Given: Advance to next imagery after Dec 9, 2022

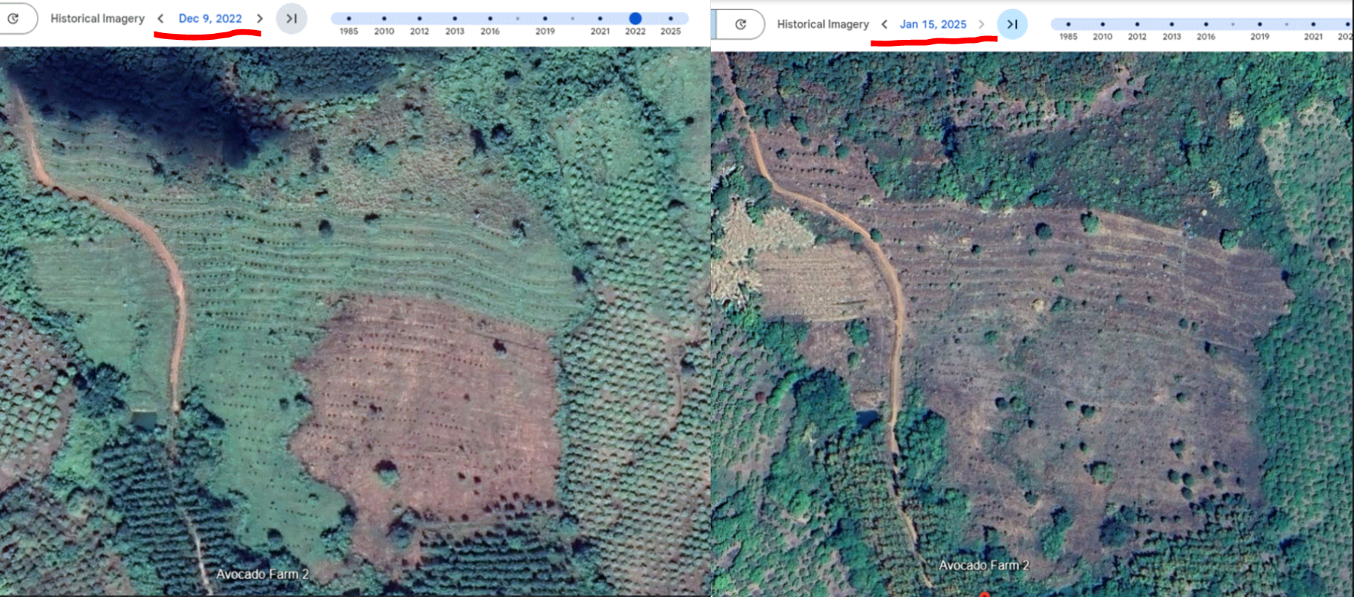Looking at the screenshot, I should click(260, 18).
